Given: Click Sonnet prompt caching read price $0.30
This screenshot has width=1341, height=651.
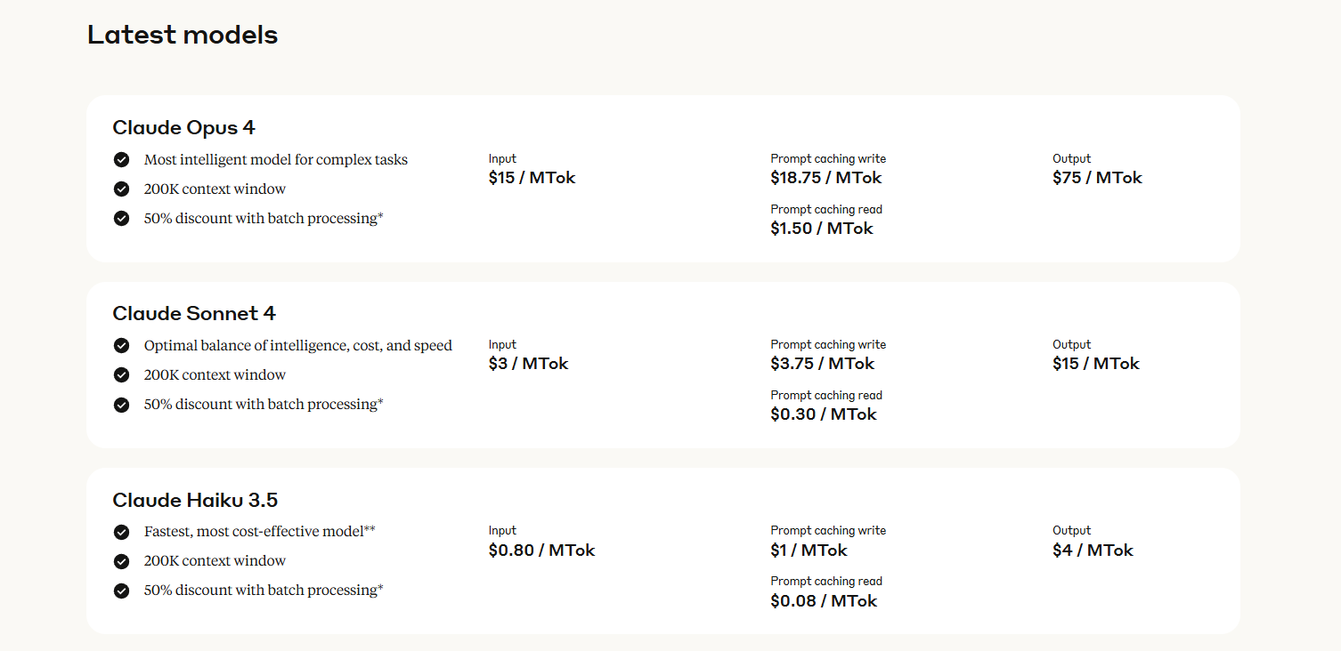Looking at the screenshot, I should [x=824, y=414].
